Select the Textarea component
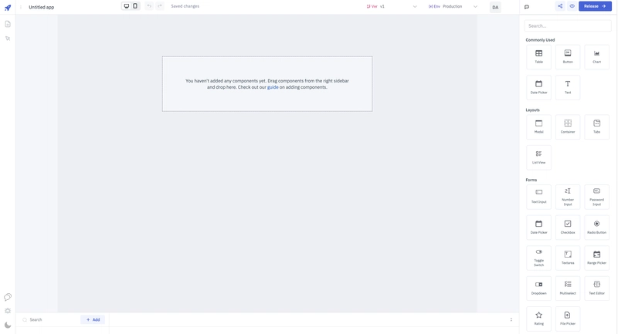The height and width of the screenshot is (334, 618). click(x=568, y=258)
